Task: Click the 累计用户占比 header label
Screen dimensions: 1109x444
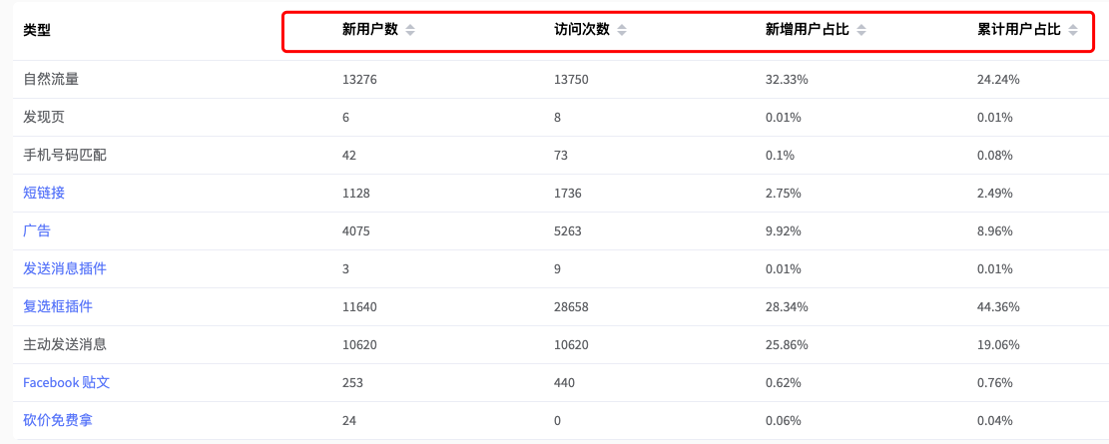Action: coord(1019,30)
